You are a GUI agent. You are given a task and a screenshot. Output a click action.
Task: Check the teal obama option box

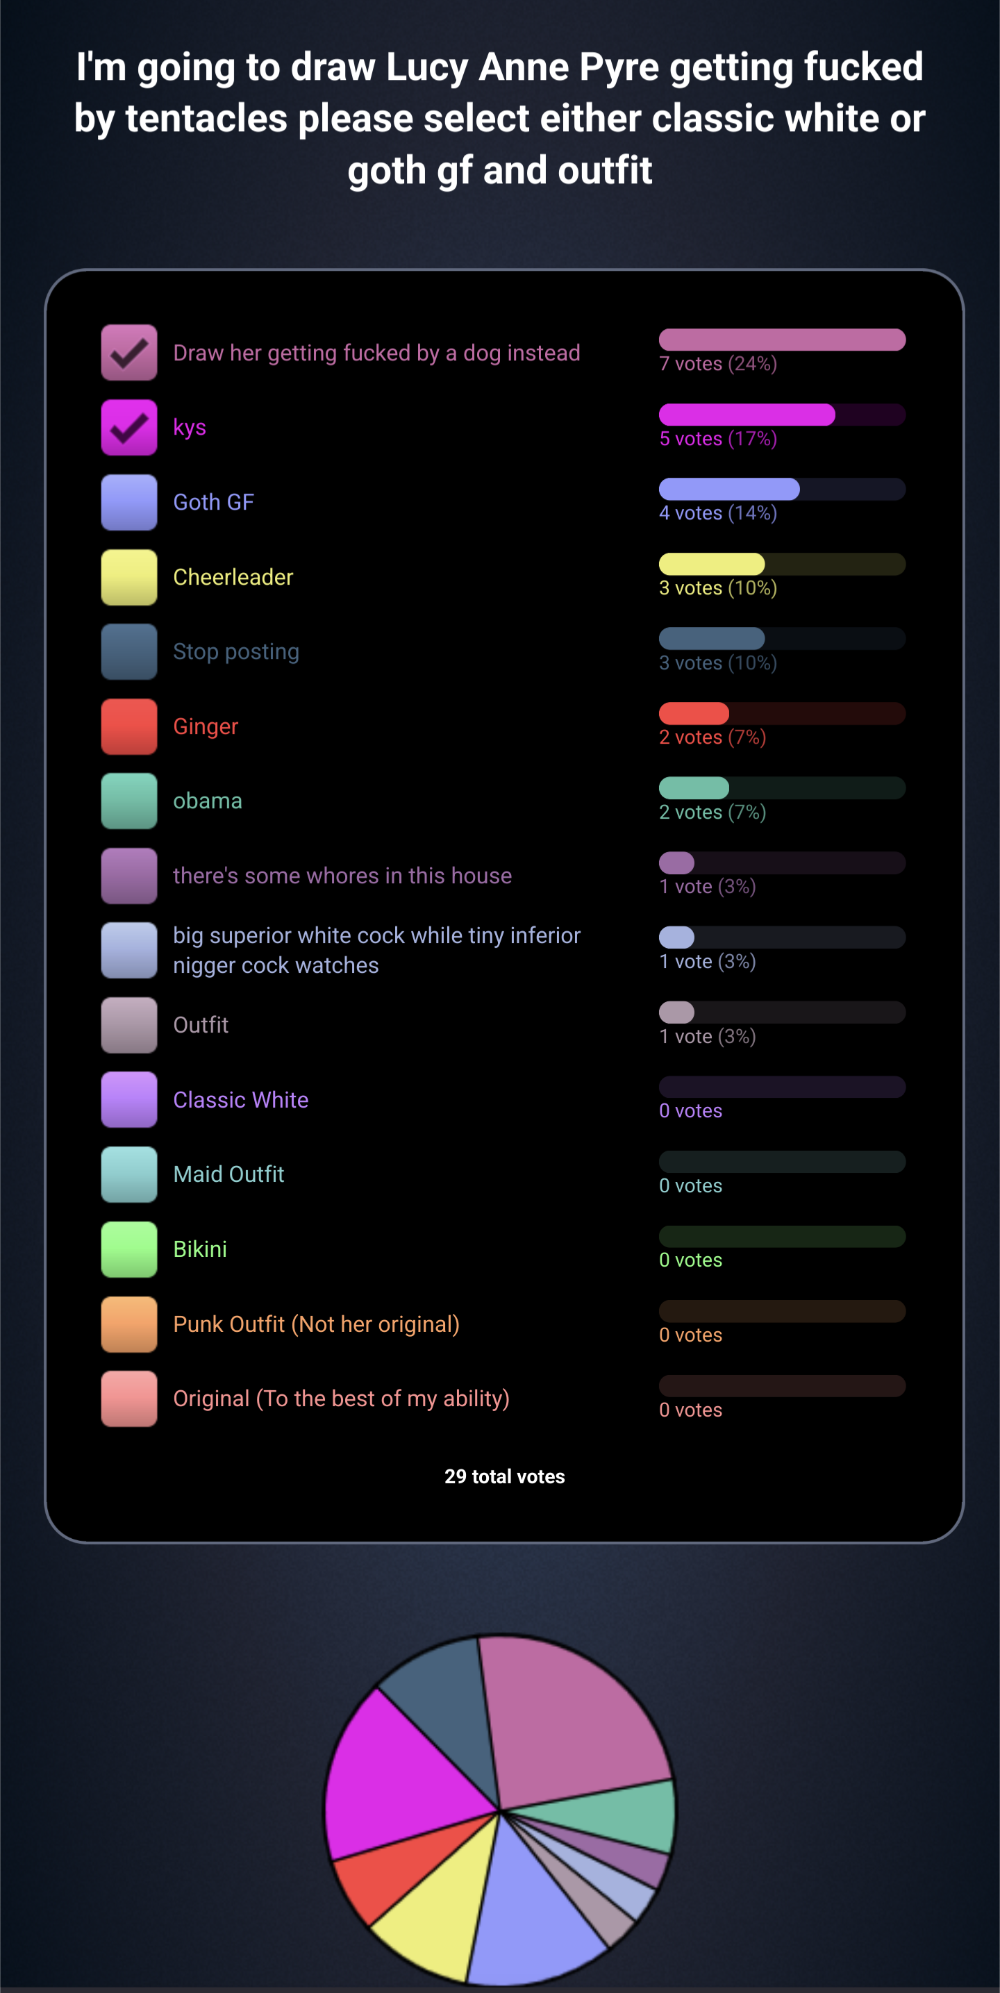(129, 801)
